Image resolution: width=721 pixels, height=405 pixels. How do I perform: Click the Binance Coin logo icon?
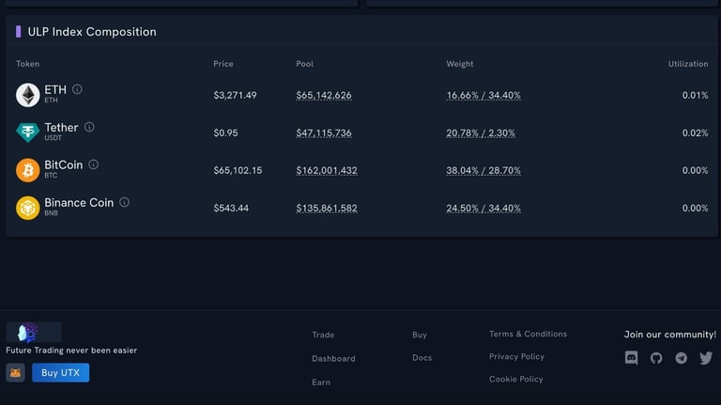click(x=27, y=208)
